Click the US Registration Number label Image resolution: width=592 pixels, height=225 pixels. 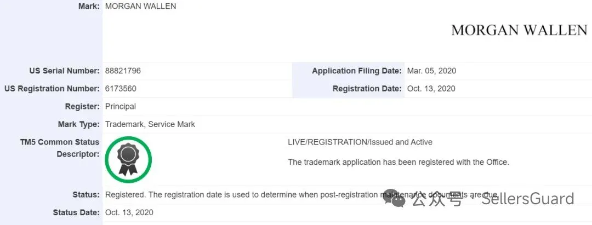pos(52,89)
